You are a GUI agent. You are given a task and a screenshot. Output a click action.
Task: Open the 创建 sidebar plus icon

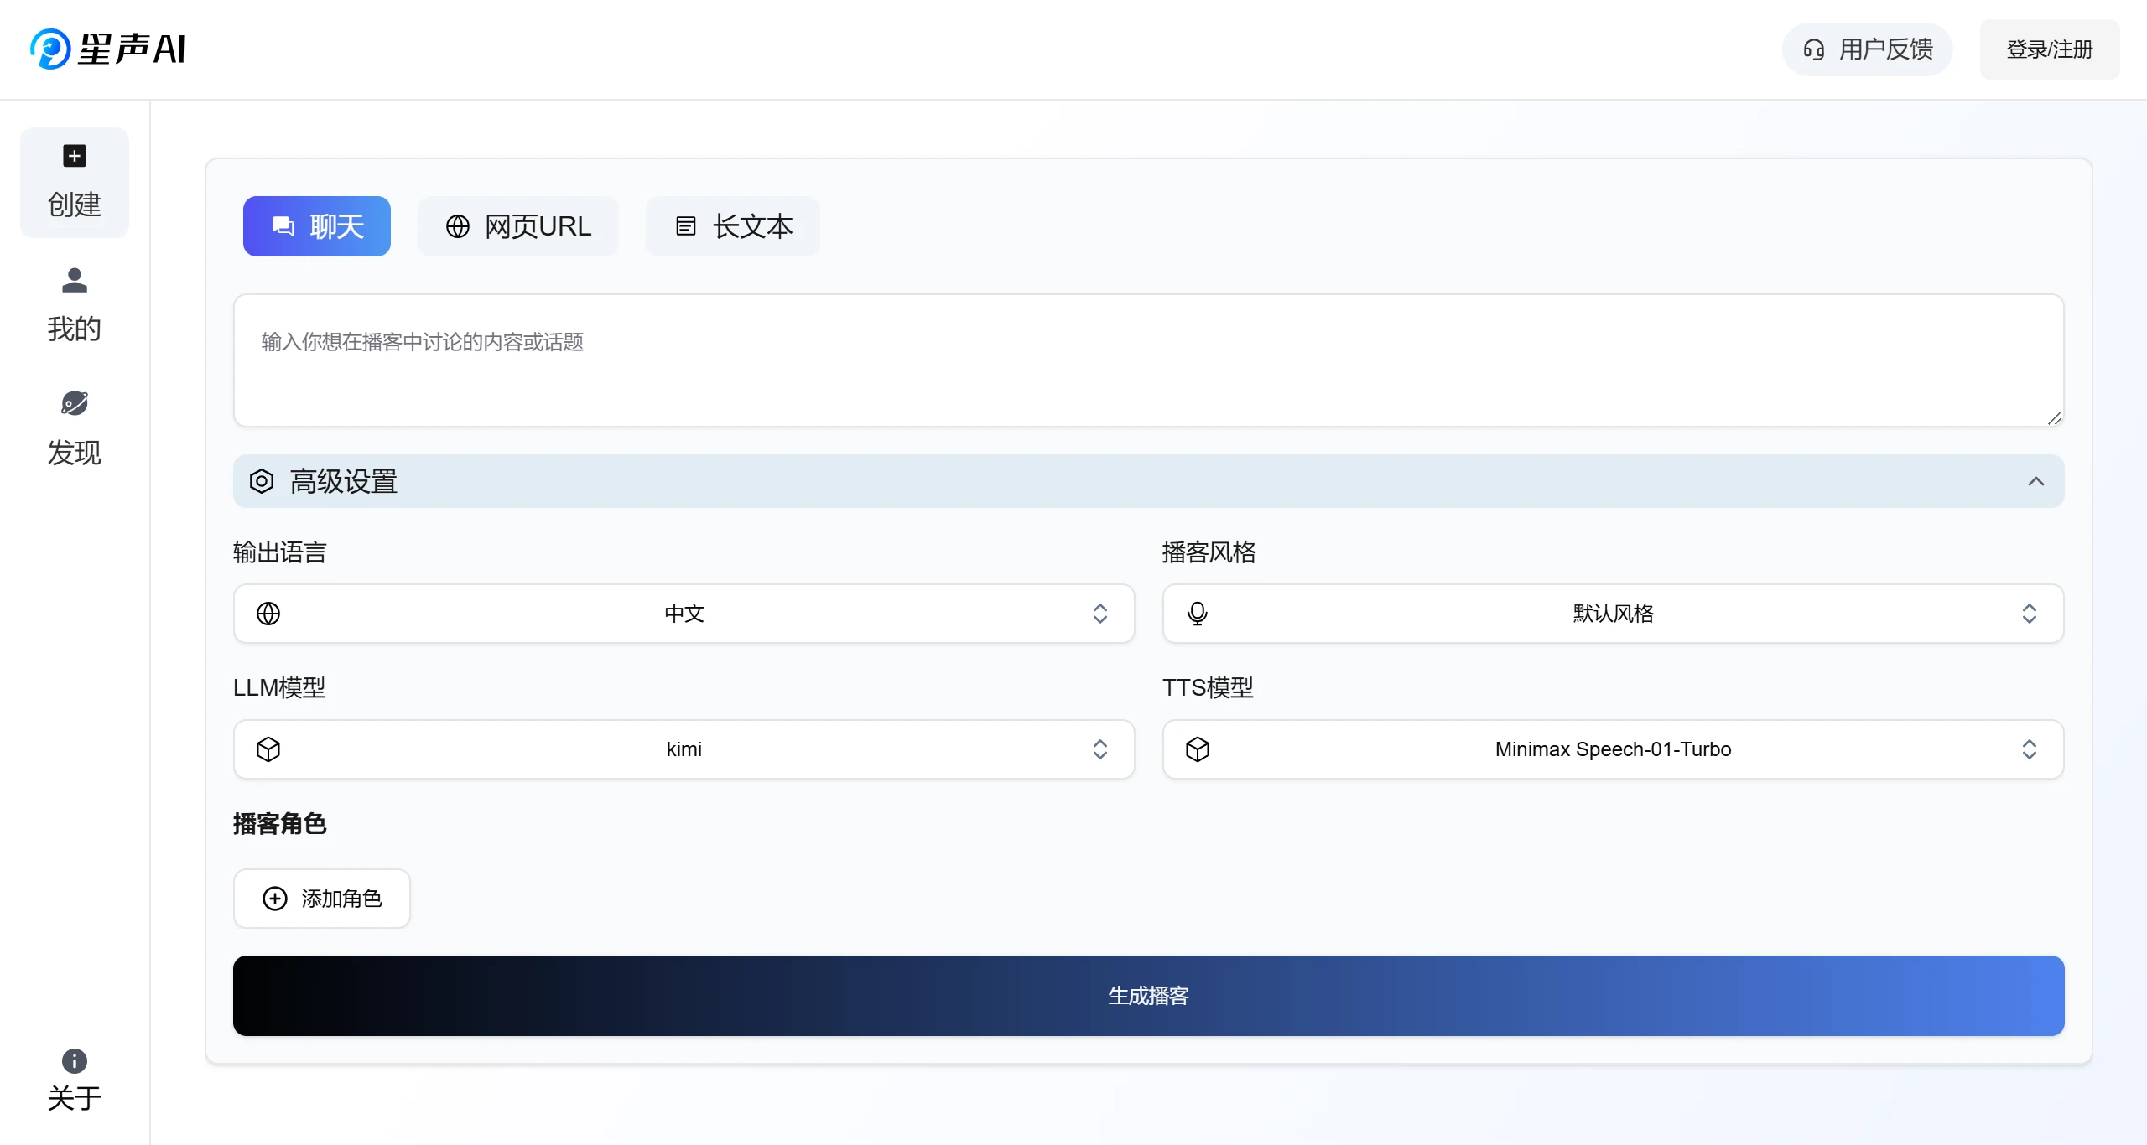pos(75,156)
